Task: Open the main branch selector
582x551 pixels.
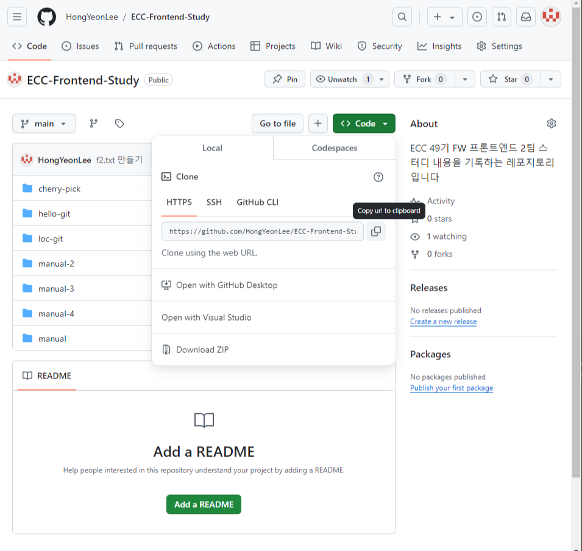Action: click(x=44, y=123)
